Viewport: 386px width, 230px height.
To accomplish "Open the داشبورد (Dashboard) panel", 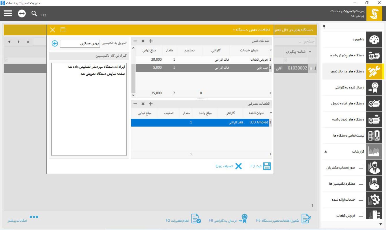I will click(374, 39).
